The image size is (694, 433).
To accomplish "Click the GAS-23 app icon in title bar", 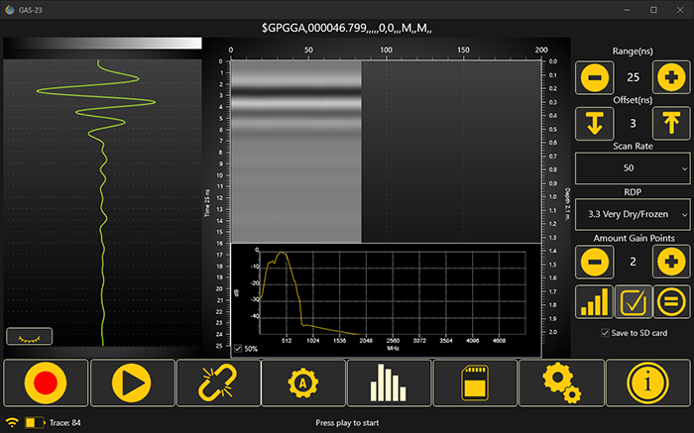I will [x=9, y=10].
